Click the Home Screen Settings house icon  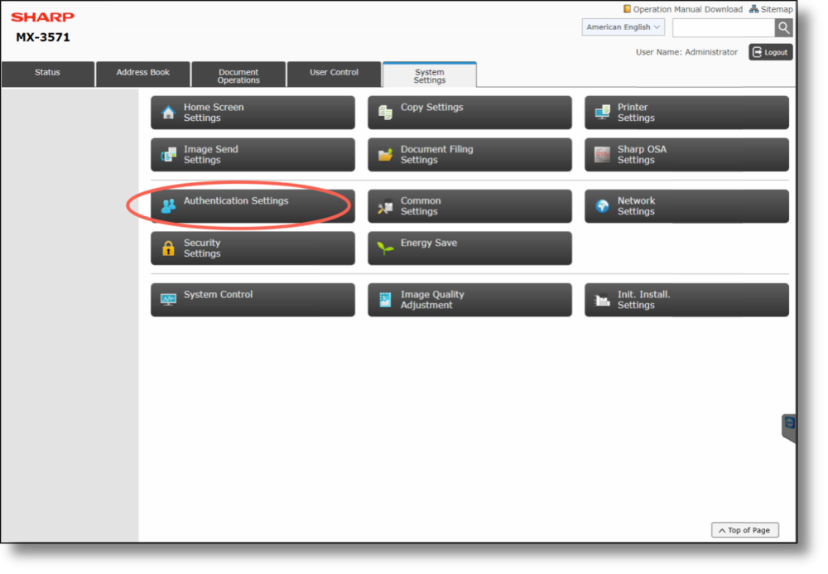(168, 113)
